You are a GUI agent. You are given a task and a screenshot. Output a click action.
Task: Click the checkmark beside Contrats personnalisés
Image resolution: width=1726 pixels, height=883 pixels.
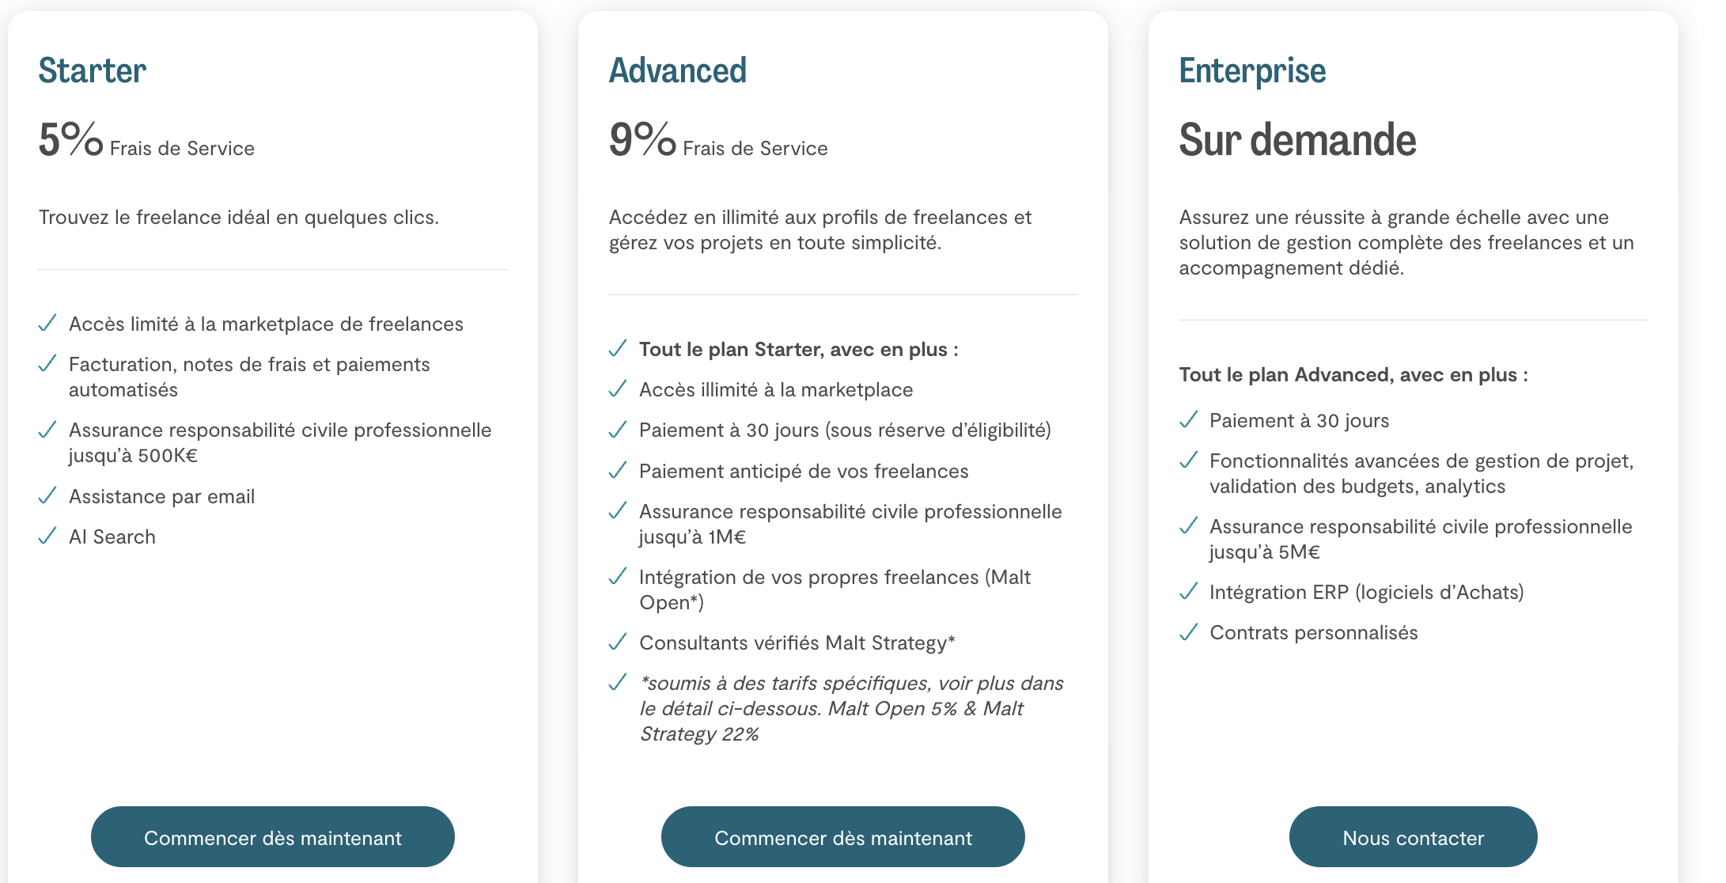coord(1188,632)
